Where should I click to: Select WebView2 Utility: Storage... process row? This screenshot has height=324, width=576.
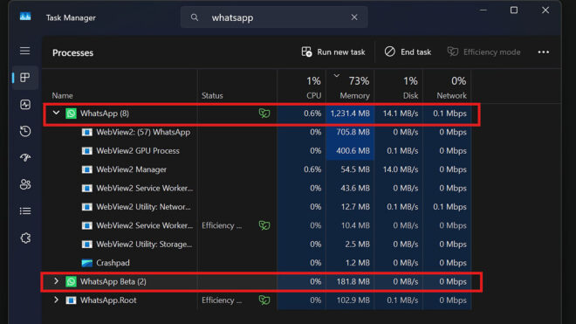pos(257,245)
